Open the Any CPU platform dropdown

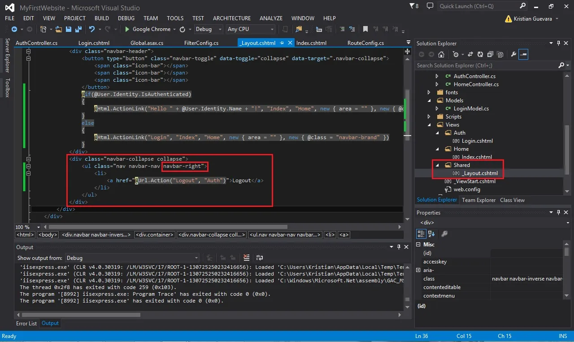pos(250,29)
